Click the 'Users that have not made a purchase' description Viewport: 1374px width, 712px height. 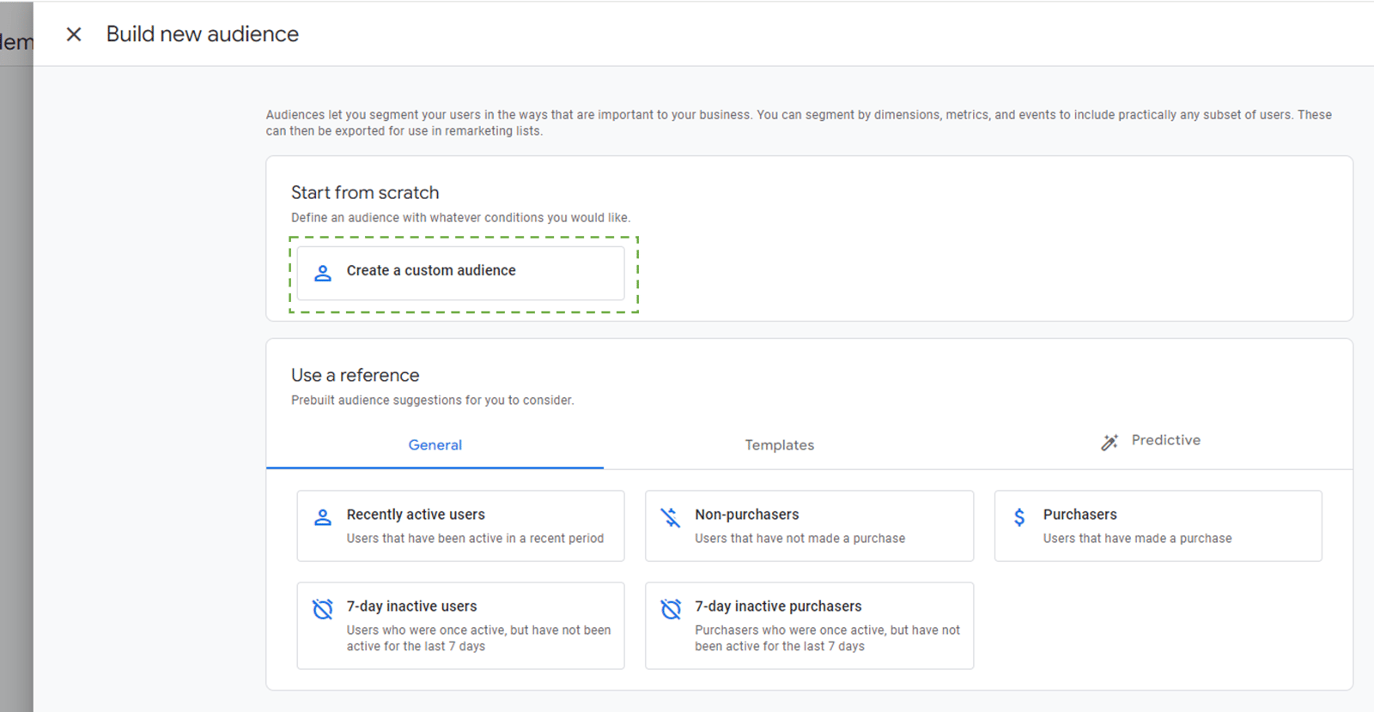click(799, 539)
